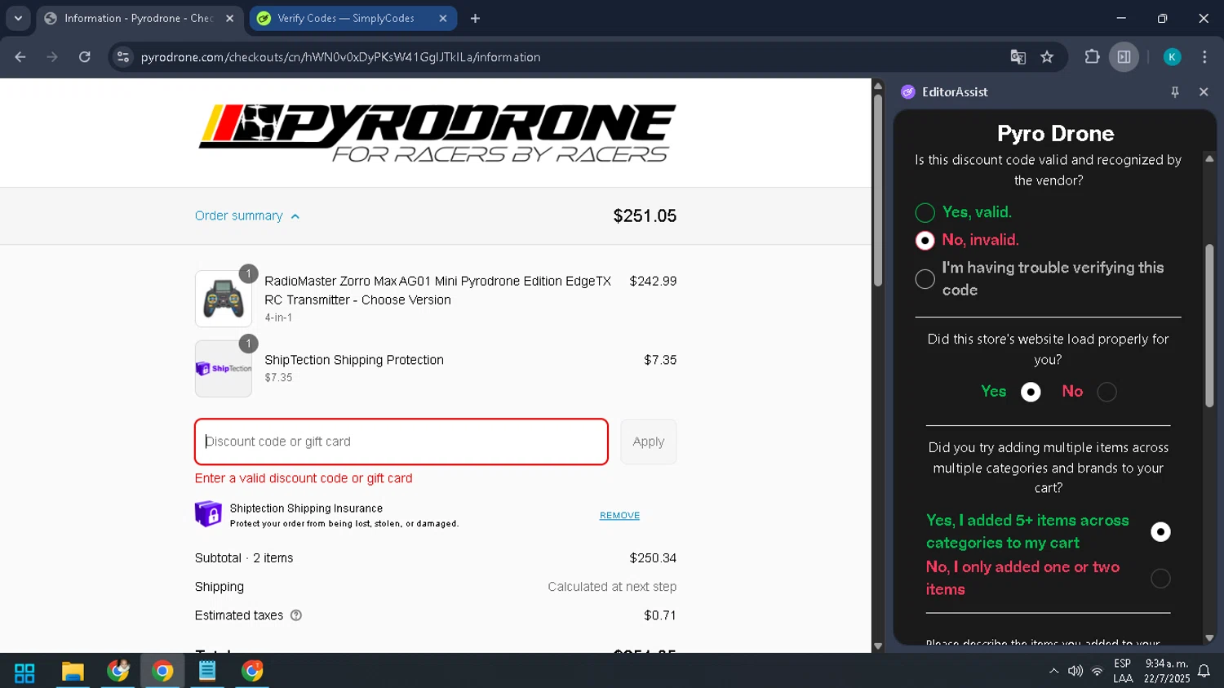Close the Verify Codes SimplyCodes tab

pos(443,18)
